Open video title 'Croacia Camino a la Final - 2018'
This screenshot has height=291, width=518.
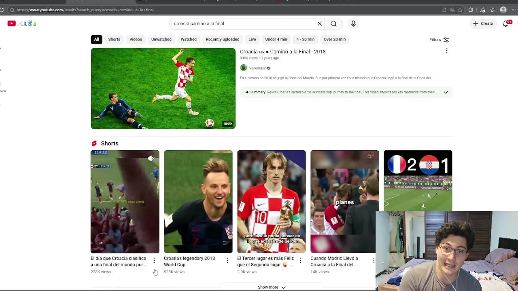(x=282, y=52)
